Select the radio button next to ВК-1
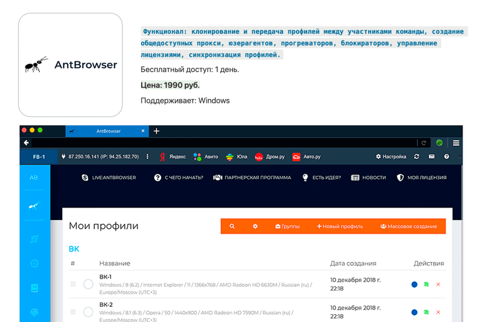 (x=88, y=284)
